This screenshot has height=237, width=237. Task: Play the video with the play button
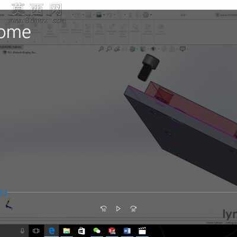(118, 209)
